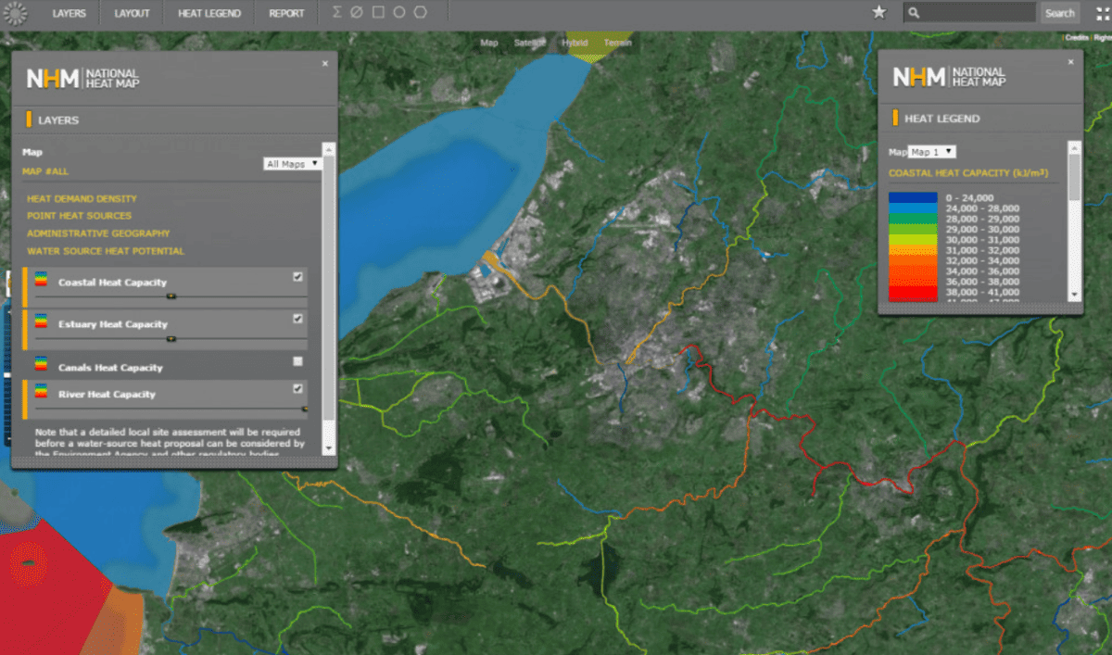Open the HEAT LEGEND menu

[x=209, y=13]
